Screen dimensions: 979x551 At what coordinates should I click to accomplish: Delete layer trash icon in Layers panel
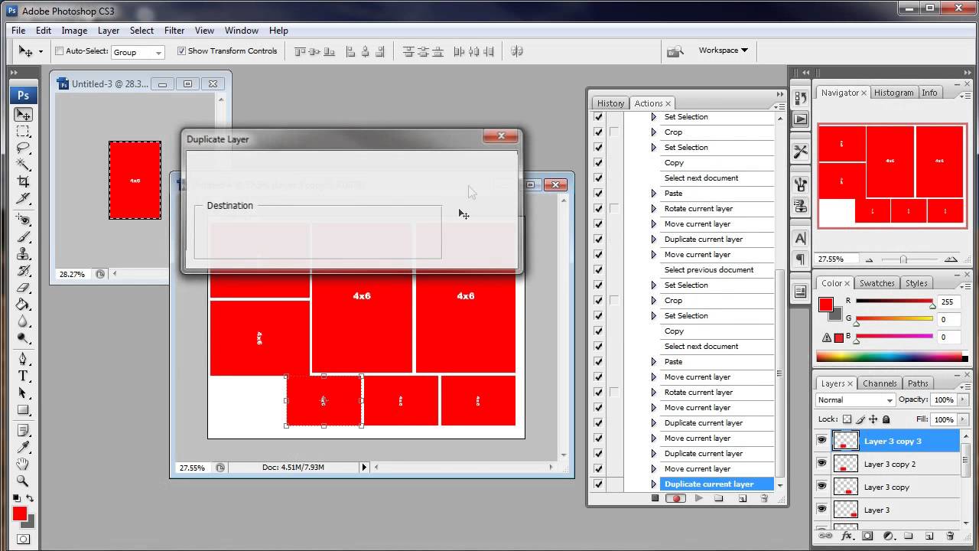point(951,536)
